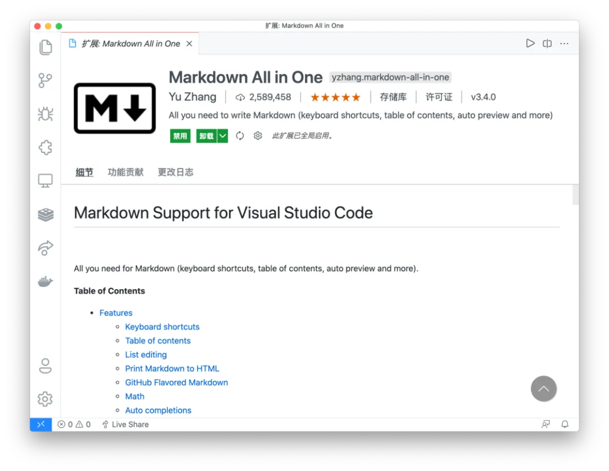Open the List editing link
This screenshot has width=609, height=471.
[145, 355]
